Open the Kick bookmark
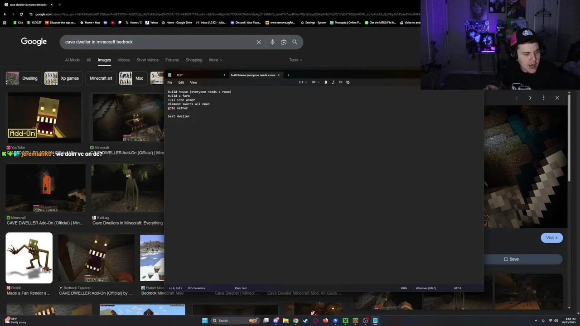 tap(18, 23)
